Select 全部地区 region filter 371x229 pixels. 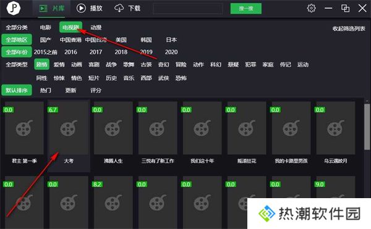[x=17, y=40]
